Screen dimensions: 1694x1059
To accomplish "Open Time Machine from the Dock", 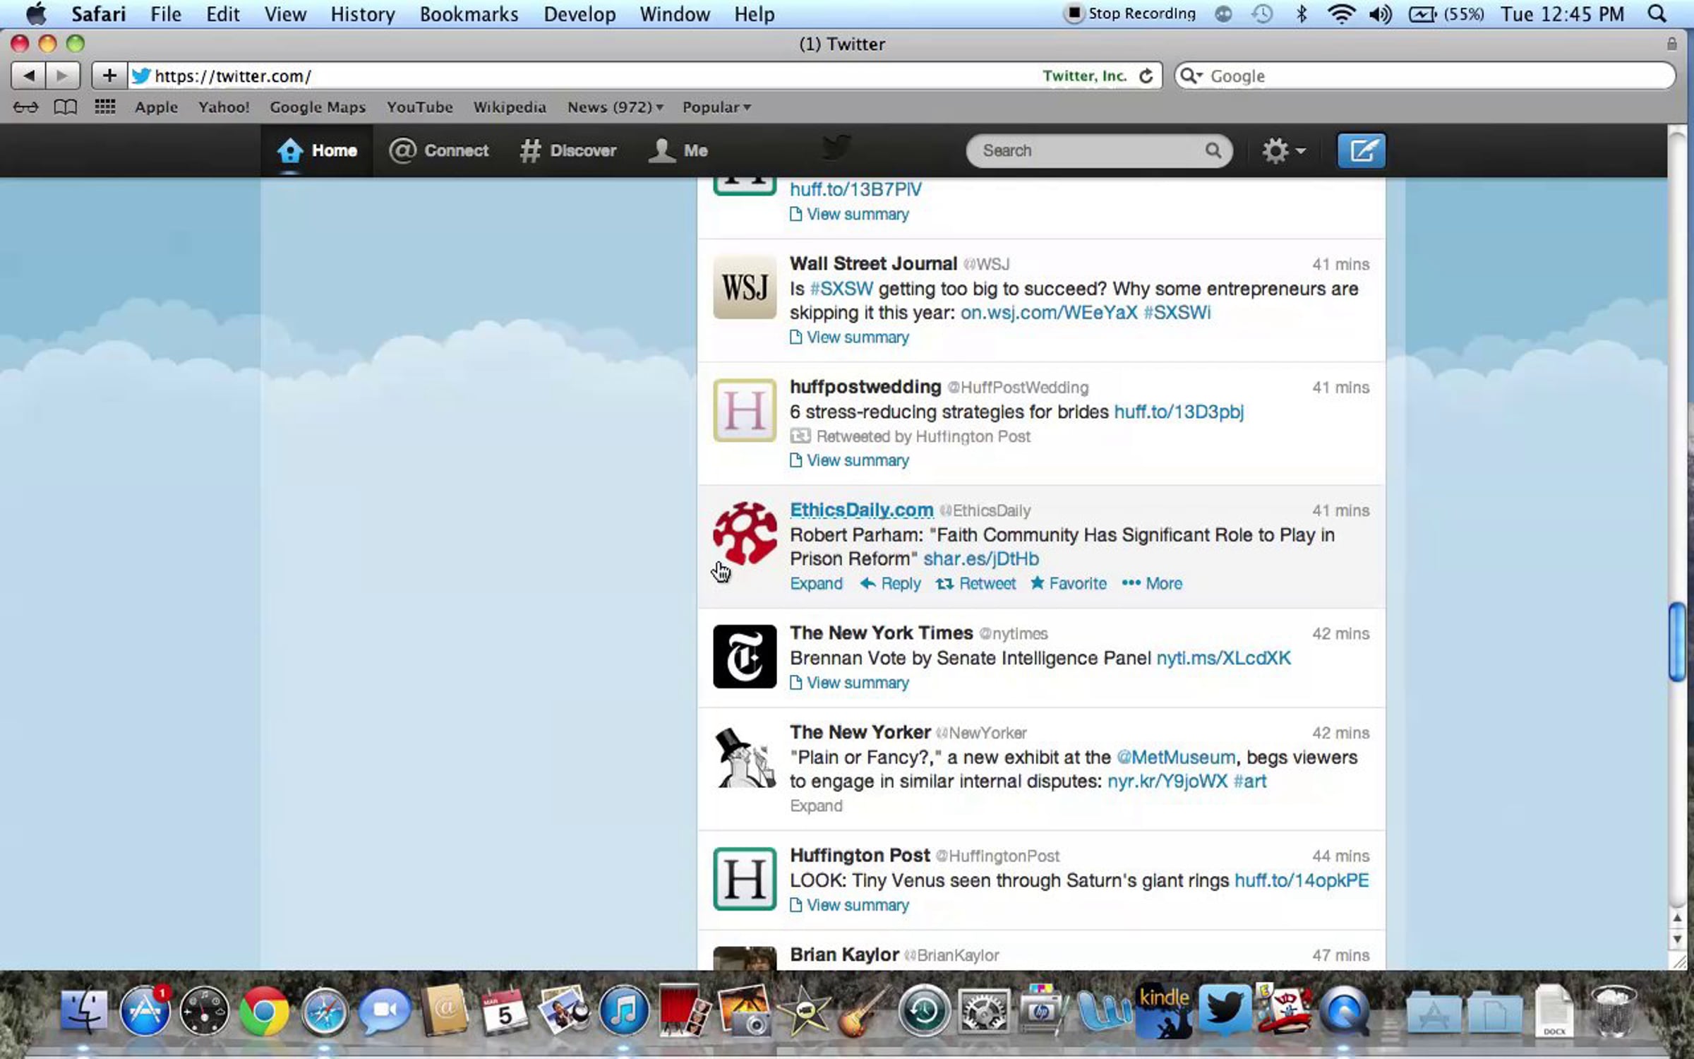I will 923,1011.
